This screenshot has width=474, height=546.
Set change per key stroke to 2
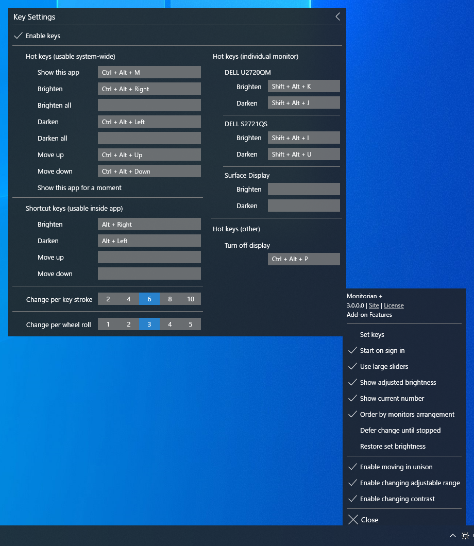tap(108, 299)
